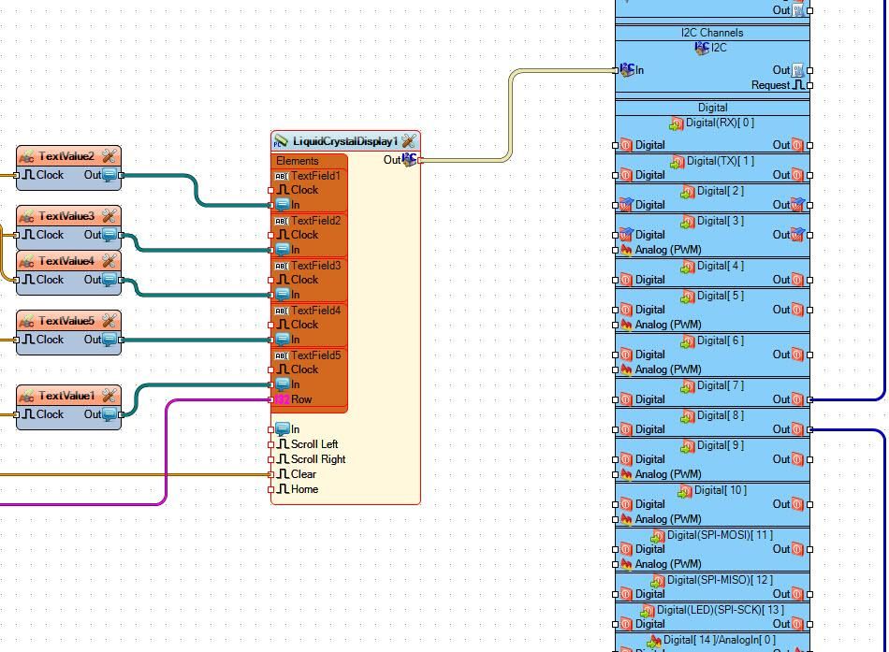Select TextField4 Clock pin

284,325
